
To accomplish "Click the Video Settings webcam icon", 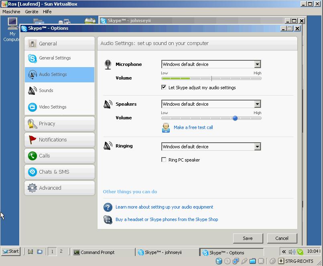I will [32, 107].
